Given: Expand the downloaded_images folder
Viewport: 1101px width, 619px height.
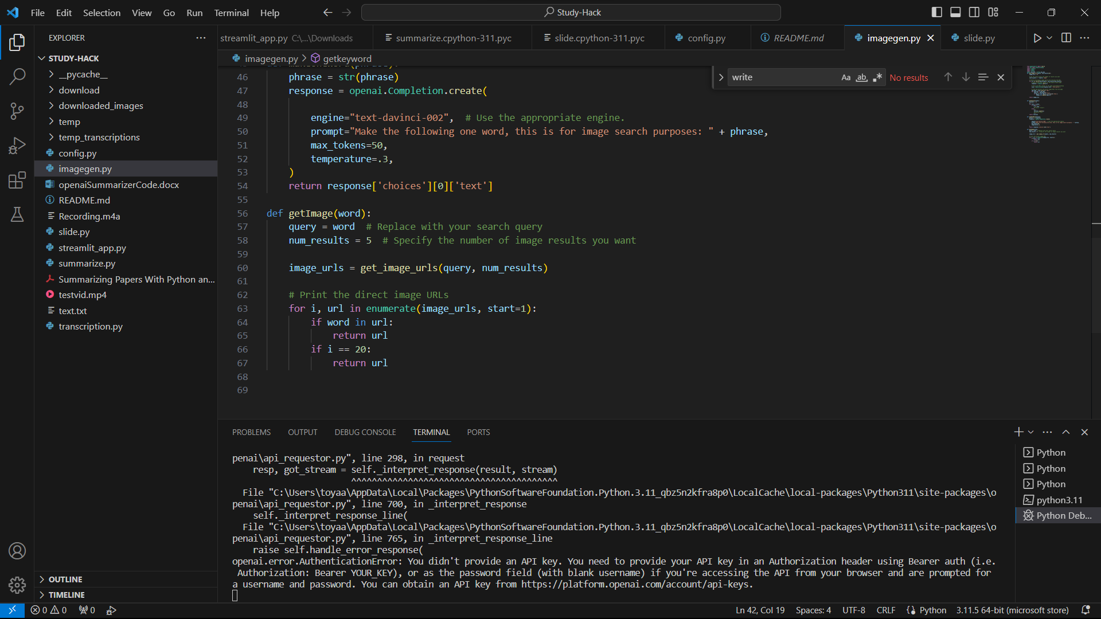Looking at the screenshot, I should point(101,105).
